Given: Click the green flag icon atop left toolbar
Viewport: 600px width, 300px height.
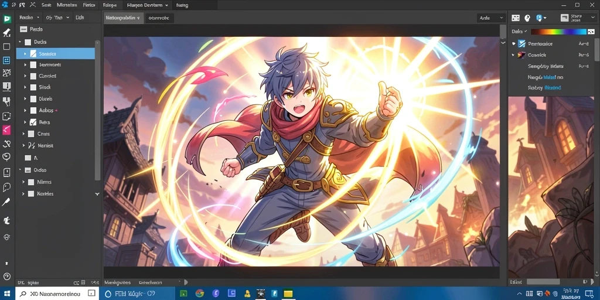Looking at the screenshot, I should click(6, 19).
